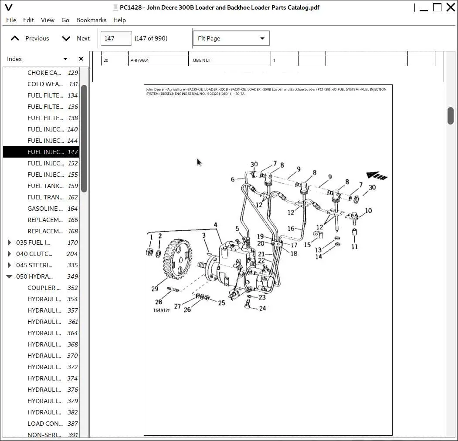This screenshot has height=441, width=458.
Task: Select COUPLER ... page 352 entry
Action: click(41, 288)
